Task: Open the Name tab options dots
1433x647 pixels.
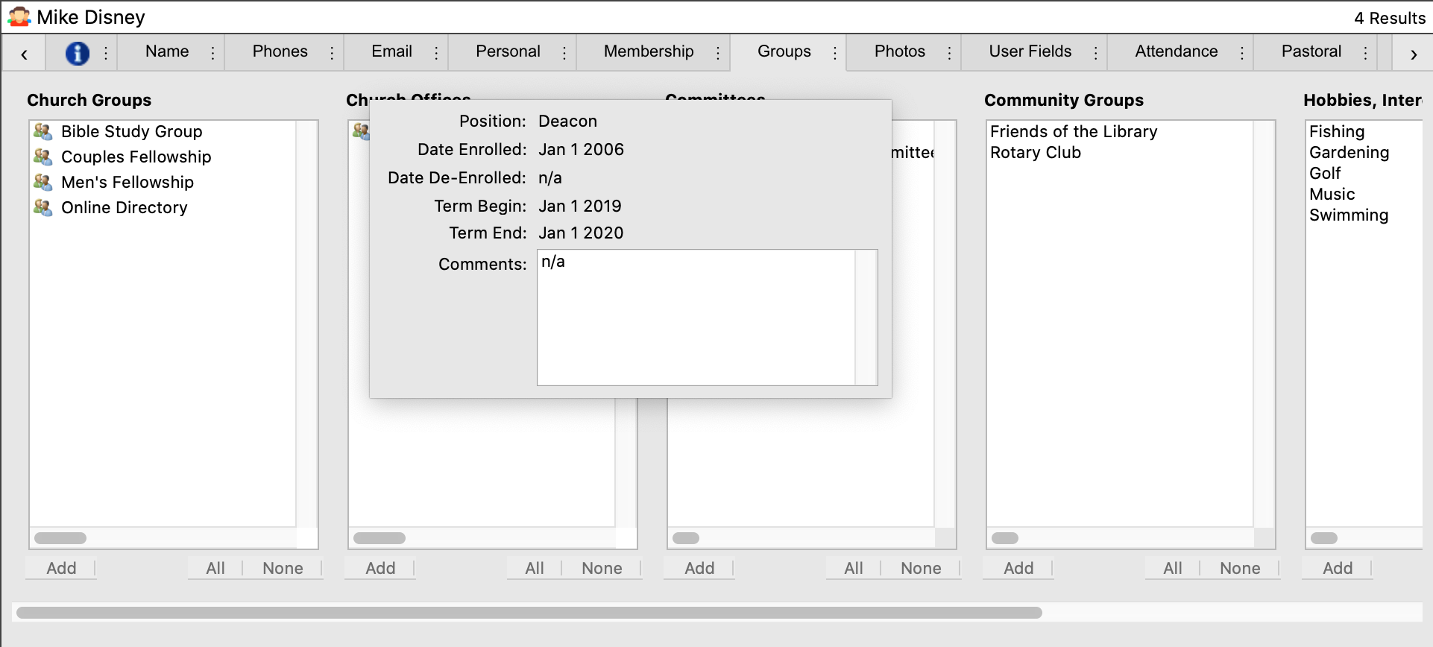Action: (x=212, y=53)
